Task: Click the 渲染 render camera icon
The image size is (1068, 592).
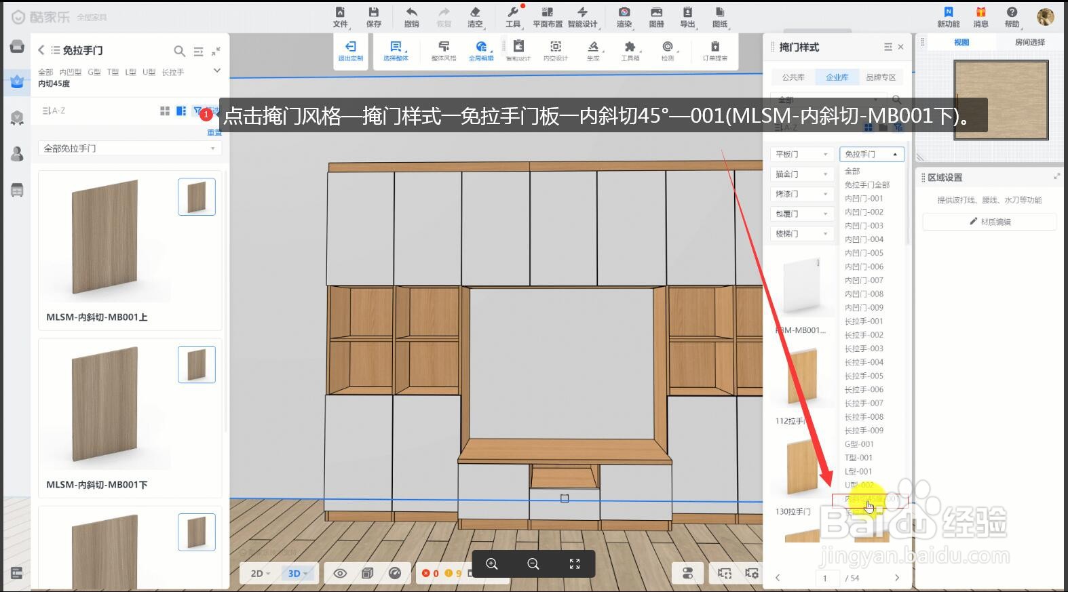Action: coord(624,17)
